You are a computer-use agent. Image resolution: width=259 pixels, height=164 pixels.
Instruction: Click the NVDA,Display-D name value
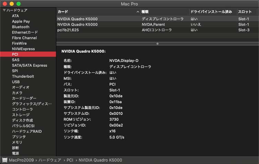click(x=124, y=61)
